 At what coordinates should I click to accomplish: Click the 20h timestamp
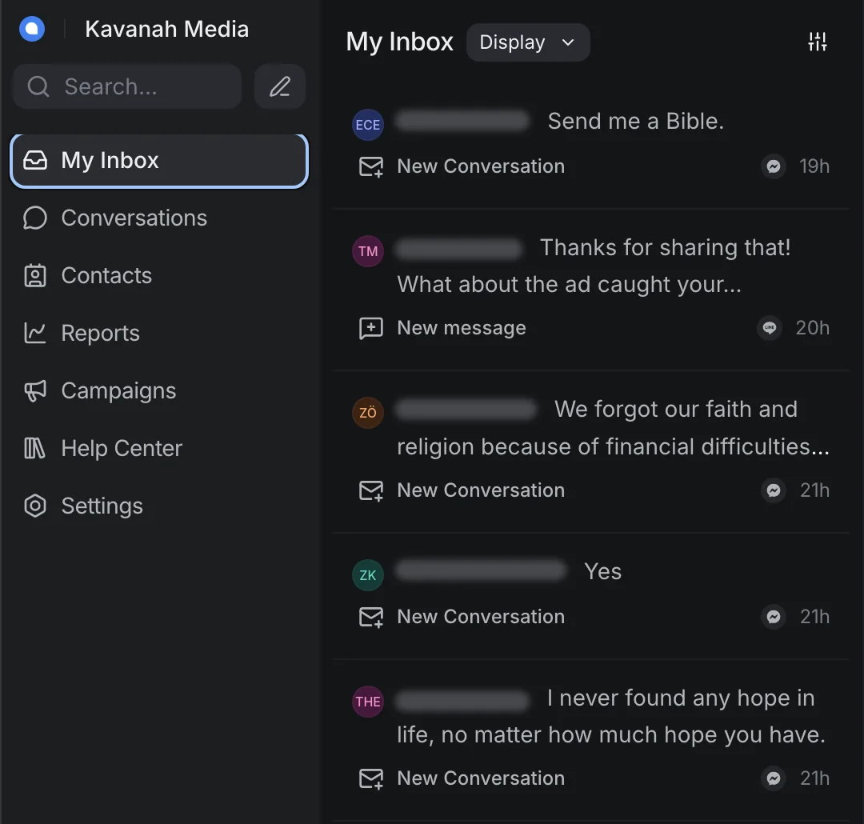[813, 328]
